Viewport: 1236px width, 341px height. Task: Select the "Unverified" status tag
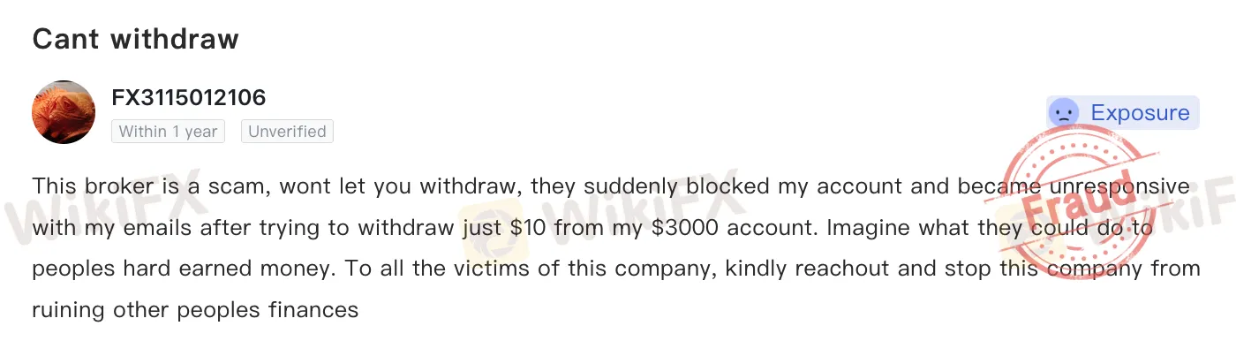tap(287, 132)
